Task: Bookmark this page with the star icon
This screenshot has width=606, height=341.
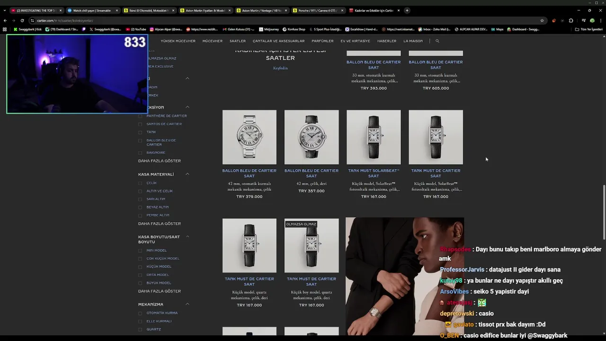Action: 542,20
